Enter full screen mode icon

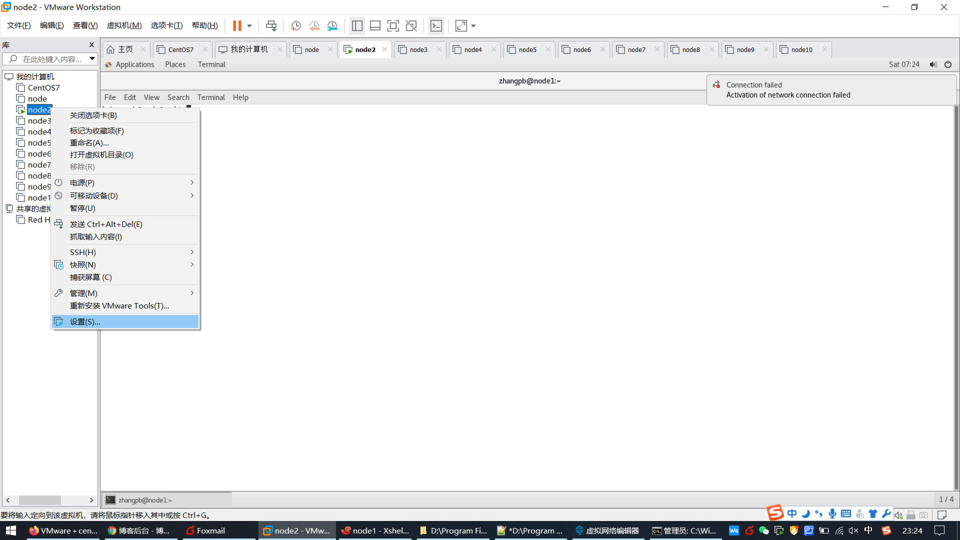coord(393,26)
